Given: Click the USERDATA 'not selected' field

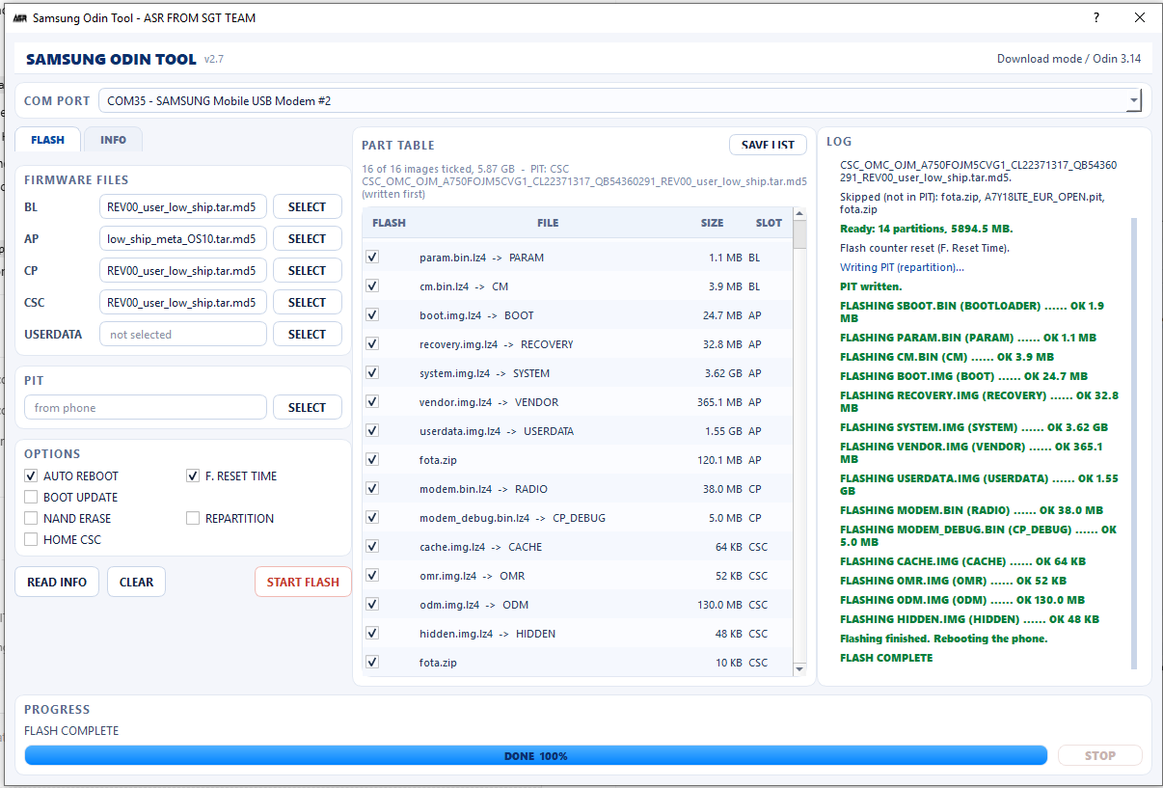Looking at the screenshot, I should (x=182, y=334).
